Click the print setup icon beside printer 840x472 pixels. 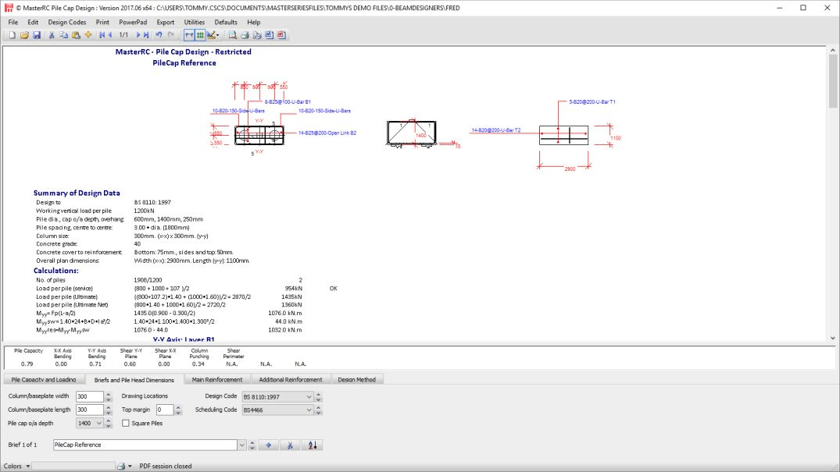tap(257, 35)
